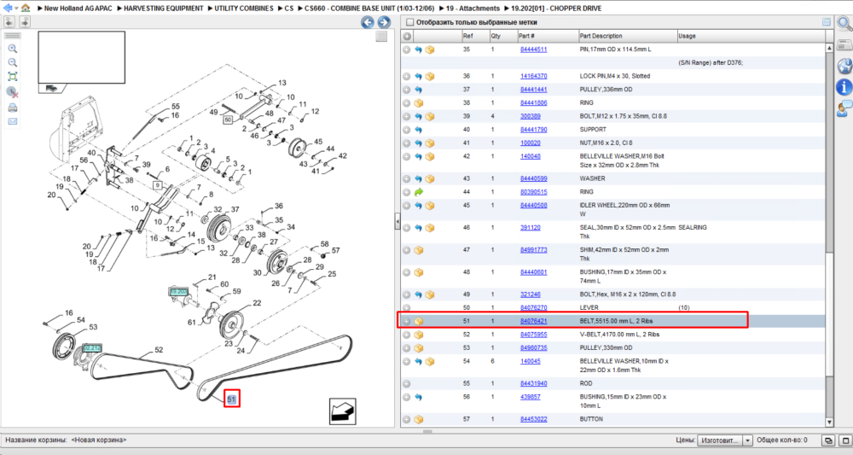Image resolution: width=853 pixels, height=455 pixels.
Task: Zoom out of the parts diagram
Action: 13,62
